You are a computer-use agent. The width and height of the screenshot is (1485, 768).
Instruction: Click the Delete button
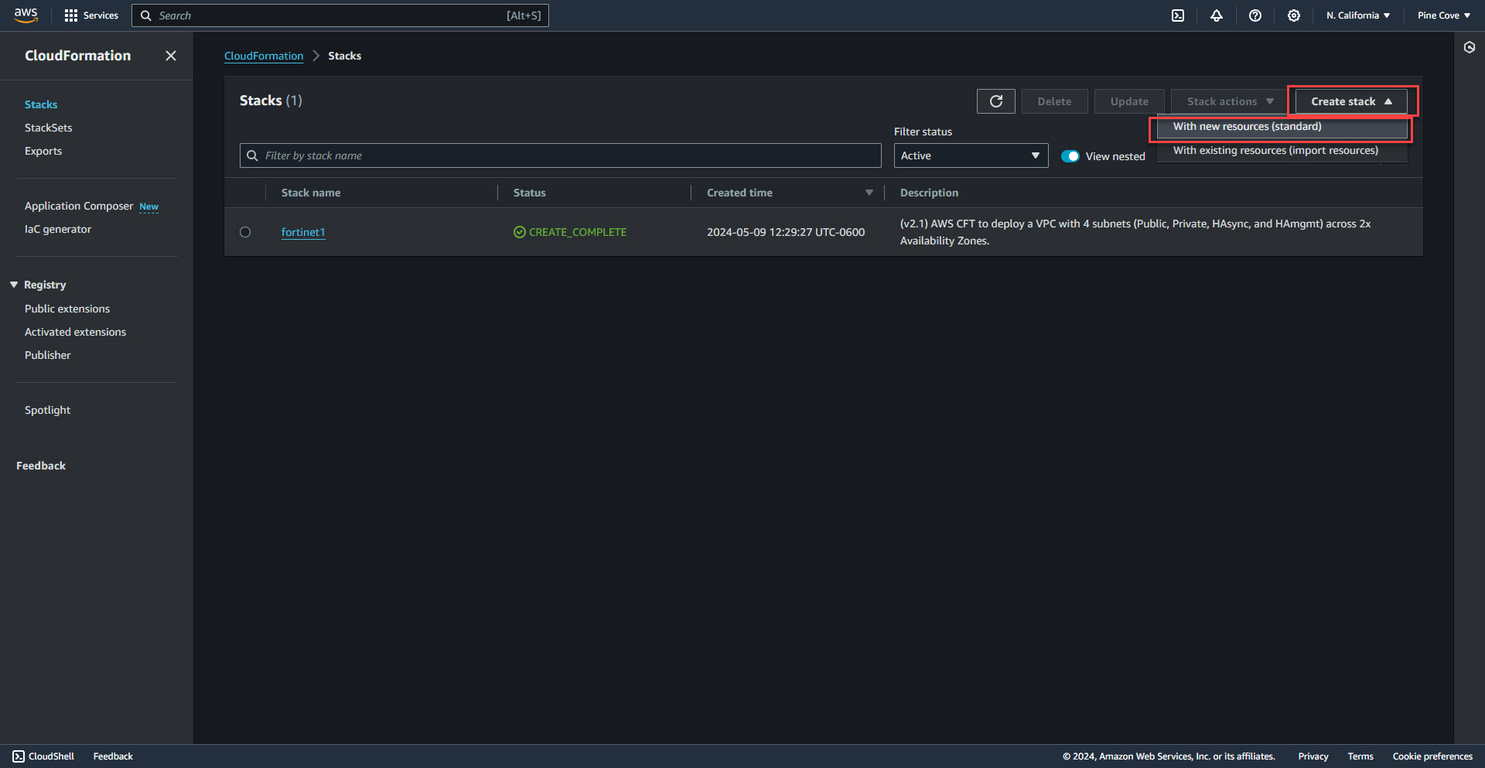[x=1055, y=101]
